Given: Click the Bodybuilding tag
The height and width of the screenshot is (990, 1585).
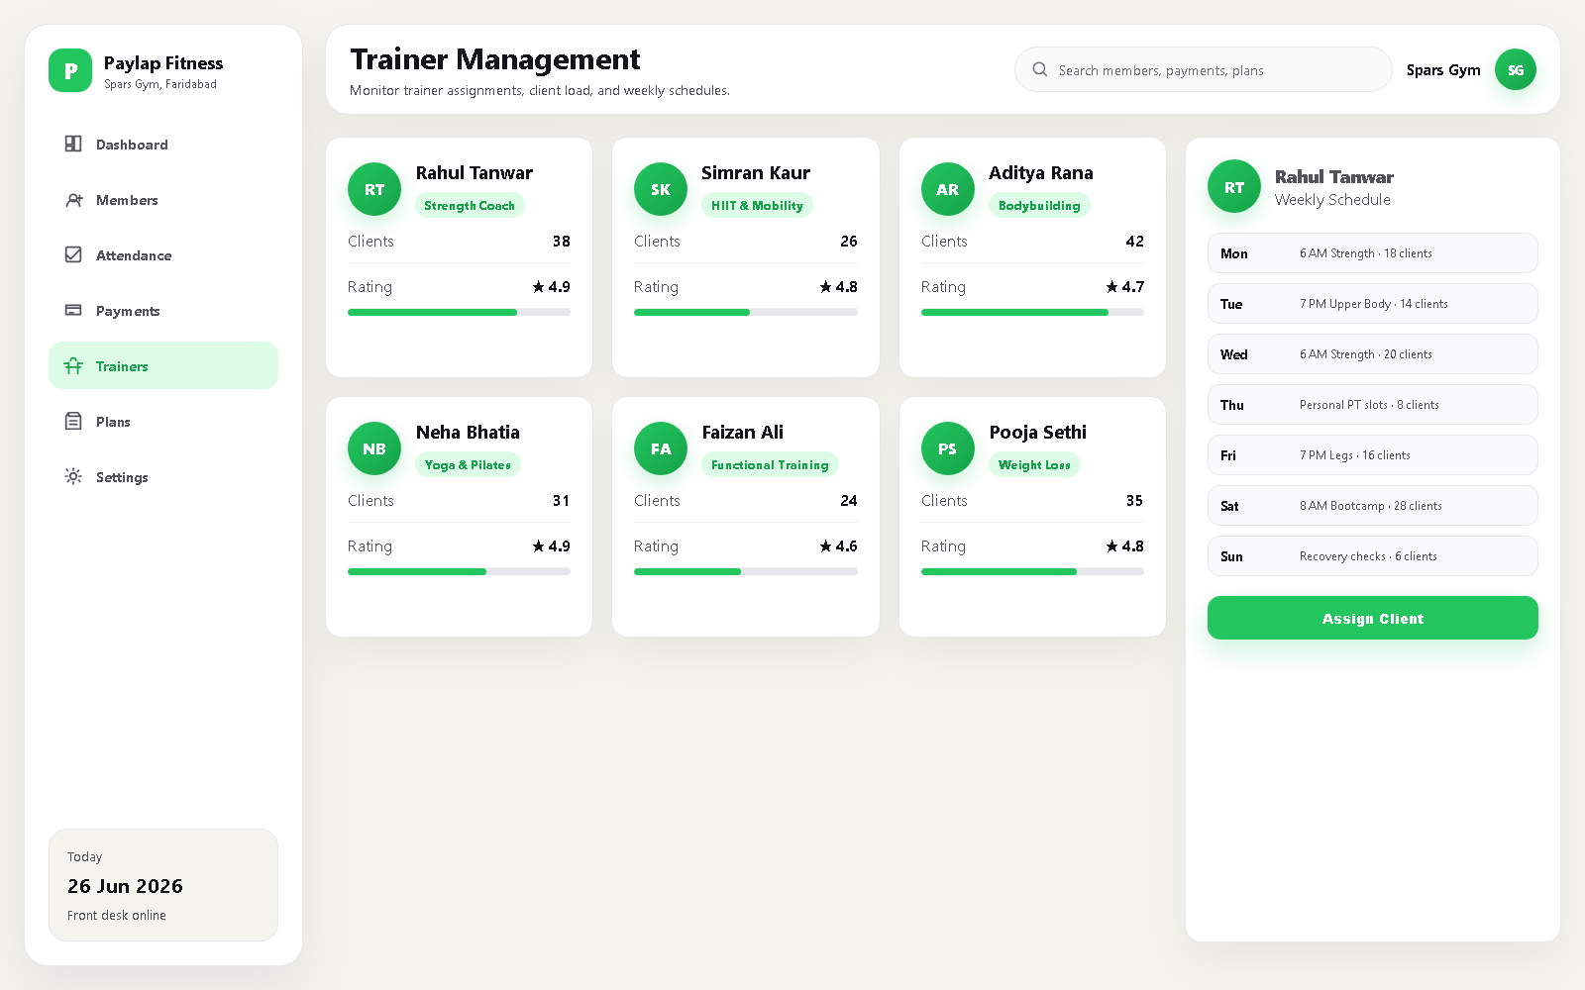Looking at the screenshot, I should pyautogui.click(x=1039, y=205).
